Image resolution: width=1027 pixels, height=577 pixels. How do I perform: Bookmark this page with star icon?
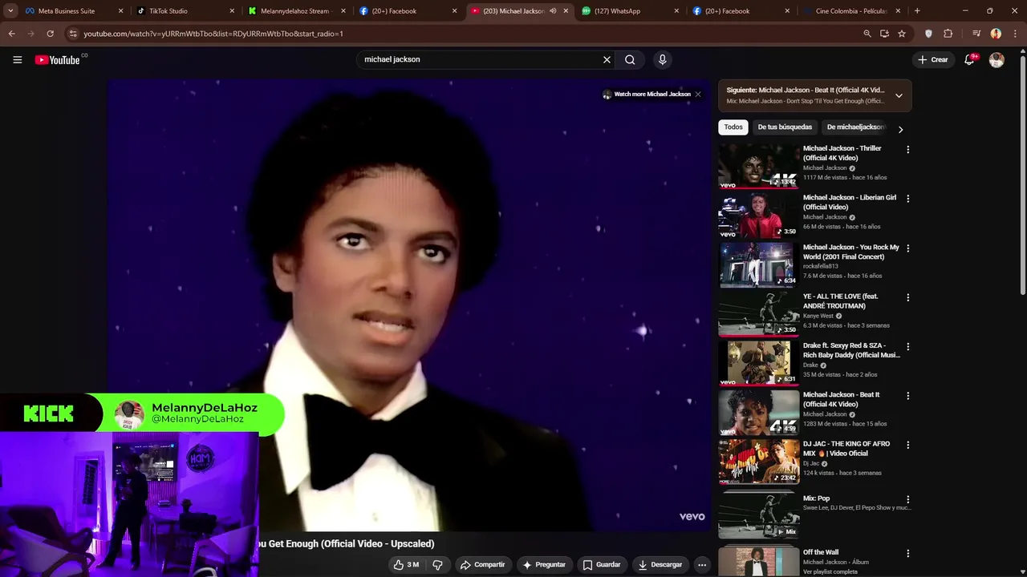[x=902, y=34]
